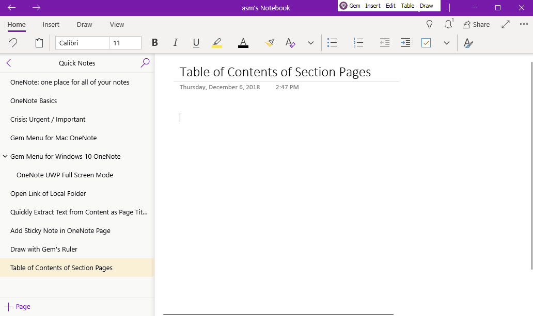533x316 pixels.
Task: Click the Share button
Action: point(476,24)
